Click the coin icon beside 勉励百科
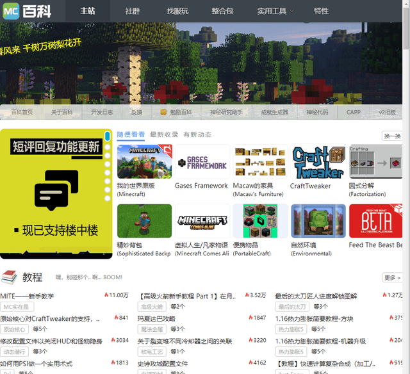410x374 pixels. click(163, 112)
